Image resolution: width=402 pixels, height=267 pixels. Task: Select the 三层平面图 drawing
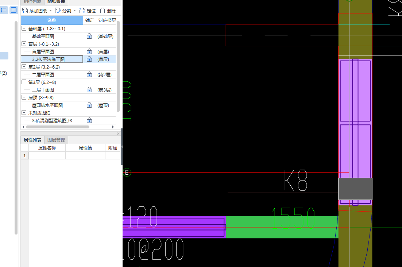pos(43,90)
